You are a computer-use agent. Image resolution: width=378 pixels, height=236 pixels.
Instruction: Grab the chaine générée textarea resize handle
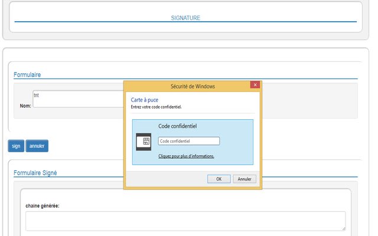344,228
